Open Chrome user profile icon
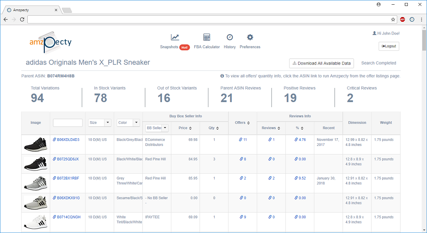427x233 pixels. click(378, 4)
